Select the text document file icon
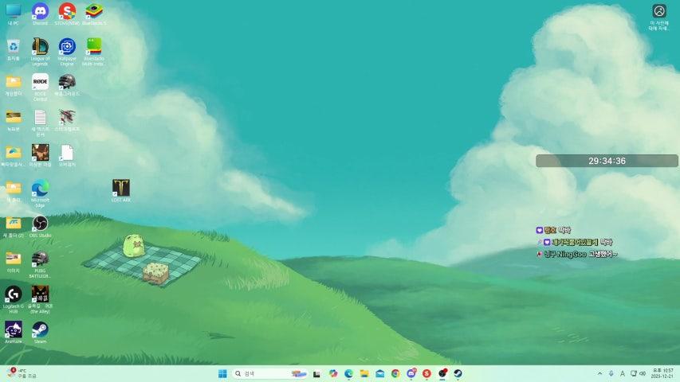The image size is (680, 382). [x=40, y=122]
